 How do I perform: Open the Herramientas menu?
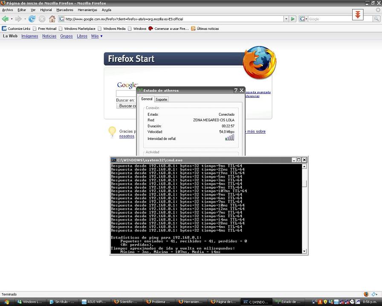click(87, 10)
